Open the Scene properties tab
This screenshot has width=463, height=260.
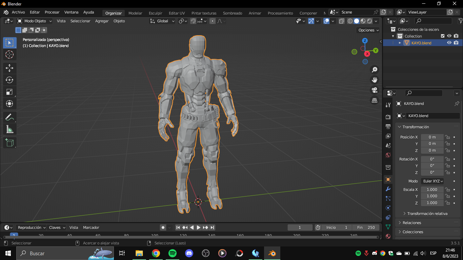(x=388, y=145)
